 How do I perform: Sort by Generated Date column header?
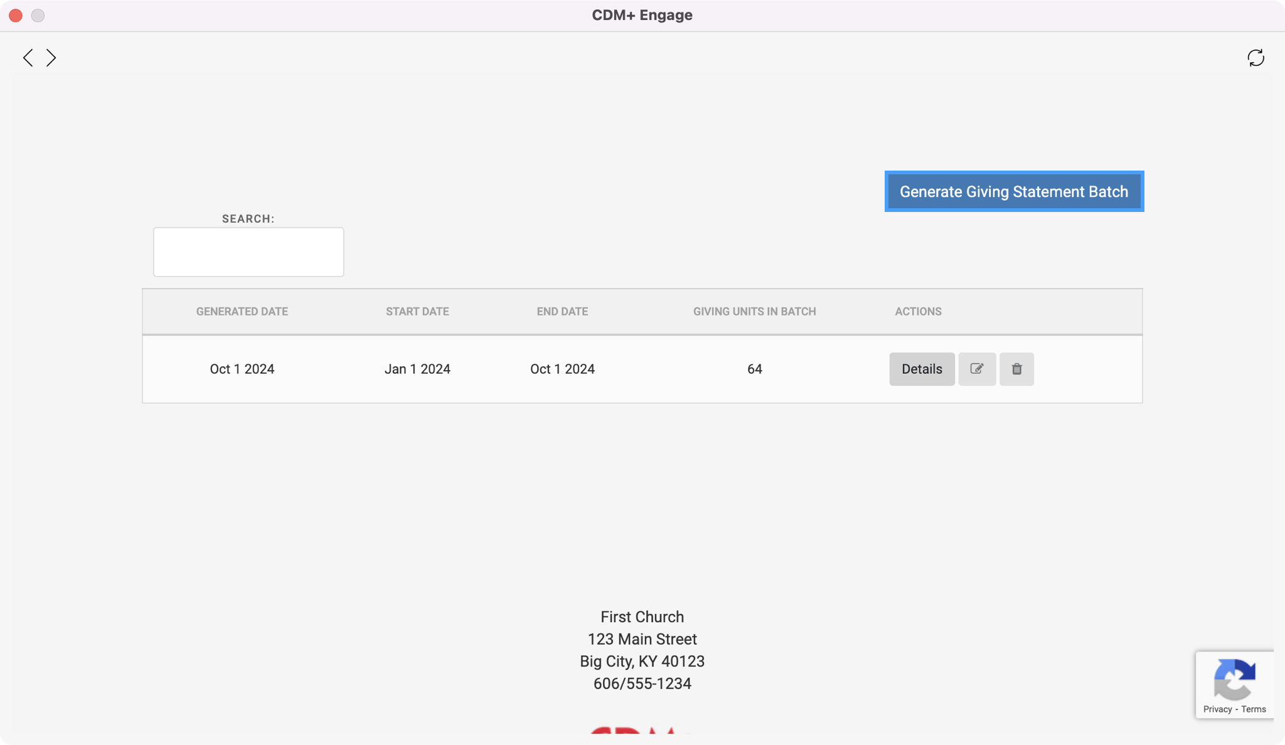(x=242, y=311)
